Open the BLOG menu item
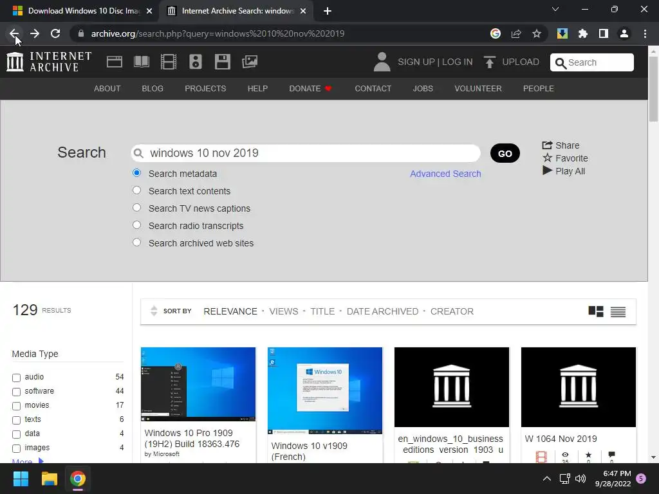659x494 pixels. click(x=153, y=89)
